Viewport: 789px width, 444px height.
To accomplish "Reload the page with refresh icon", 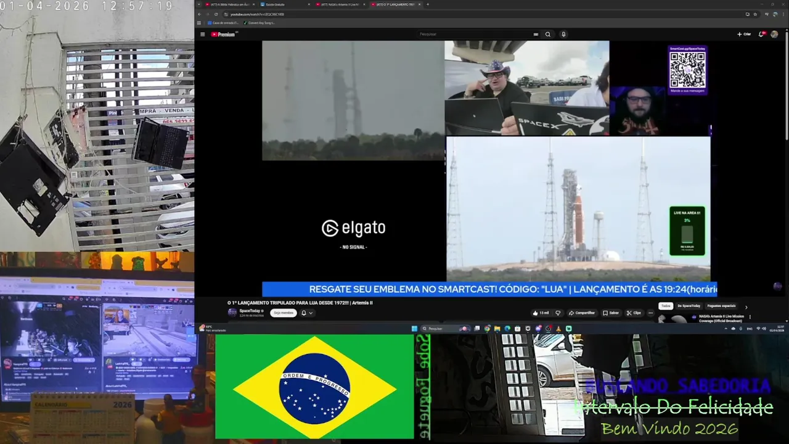I will click(x=216, y=14).
